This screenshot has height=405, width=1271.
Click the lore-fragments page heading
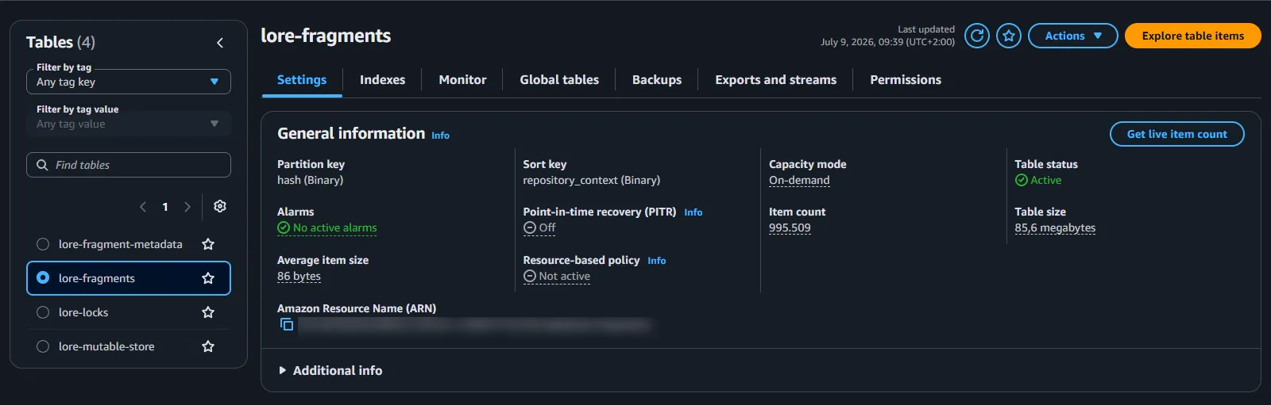326,36
